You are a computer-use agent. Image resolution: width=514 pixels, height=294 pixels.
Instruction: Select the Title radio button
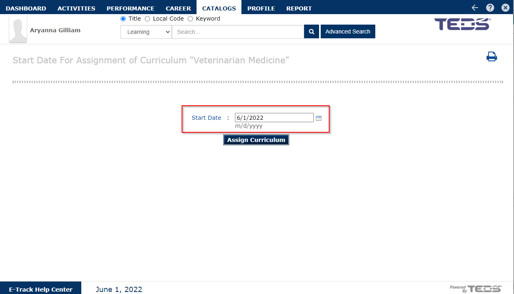coord(123,19)
